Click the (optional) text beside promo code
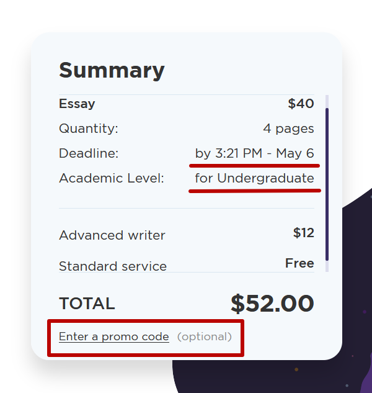This screenshot has height=393, width=372. (x=205, y=337)
